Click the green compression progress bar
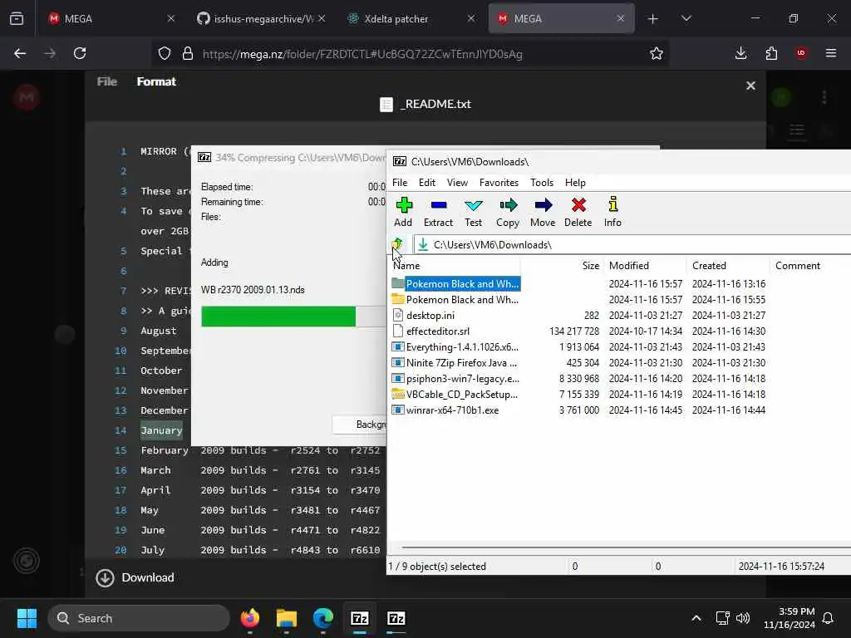851x638 pixels. 278,317
